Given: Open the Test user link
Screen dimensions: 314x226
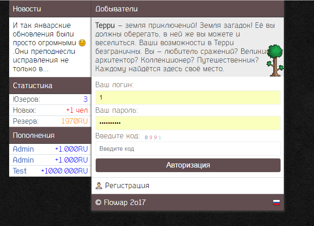Looking at the screenshot, I should tap(20, 171).
